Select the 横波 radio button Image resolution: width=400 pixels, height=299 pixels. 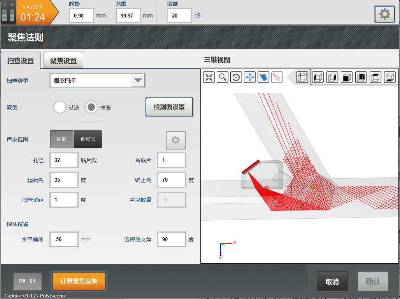(x=91, y=107)
